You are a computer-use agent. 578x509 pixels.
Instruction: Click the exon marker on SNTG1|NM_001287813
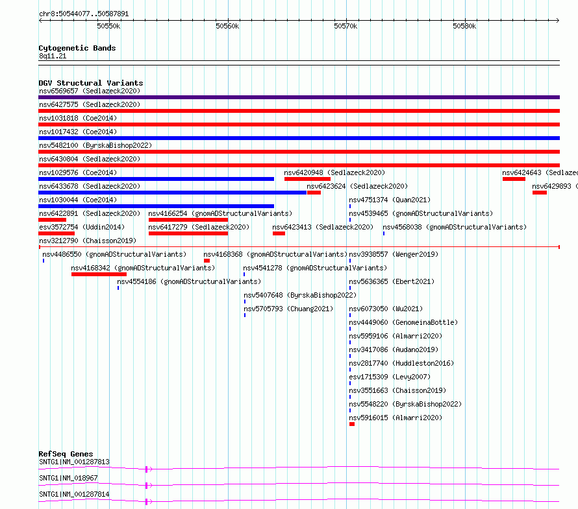[146, 469]
